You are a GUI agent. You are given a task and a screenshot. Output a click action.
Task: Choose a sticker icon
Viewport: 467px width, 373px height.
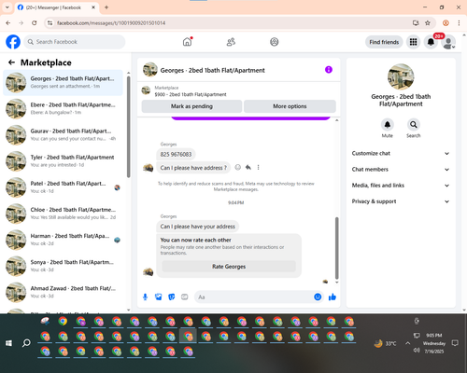pyautogui.click(x=172, y=297)
